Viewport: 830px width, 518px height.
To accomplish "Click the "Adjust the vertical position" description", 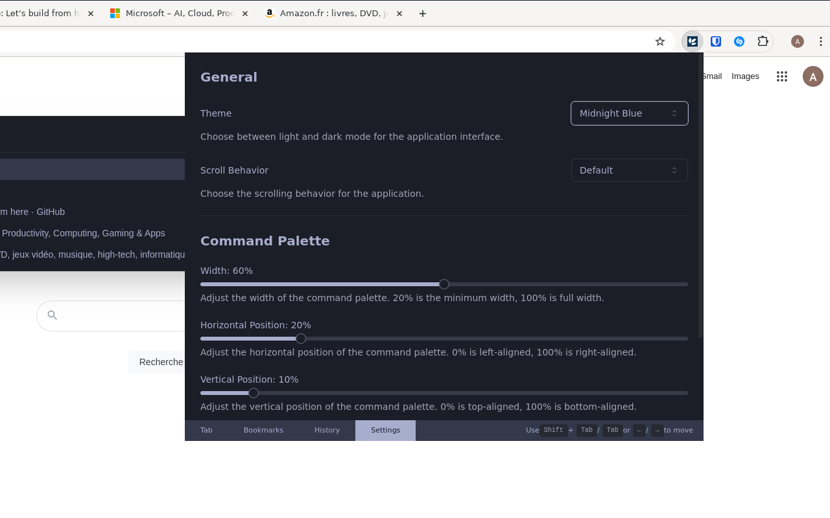I will pos(418,407).
